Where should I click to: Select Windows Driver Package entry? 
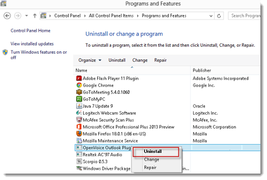coord(107,169)
